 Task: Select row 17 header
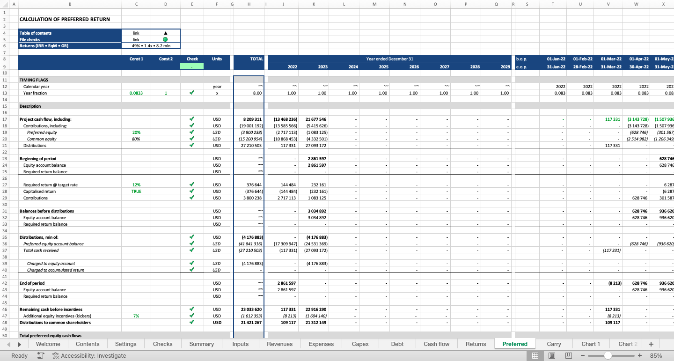[4, 119]
